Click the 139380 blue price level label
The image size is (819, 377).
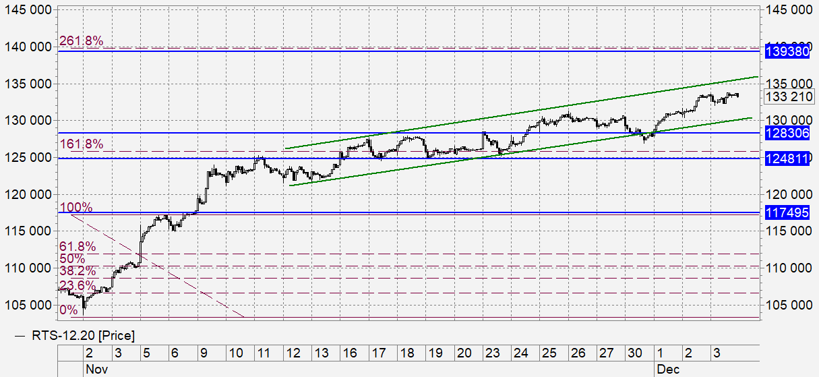(x=787, y=52)
